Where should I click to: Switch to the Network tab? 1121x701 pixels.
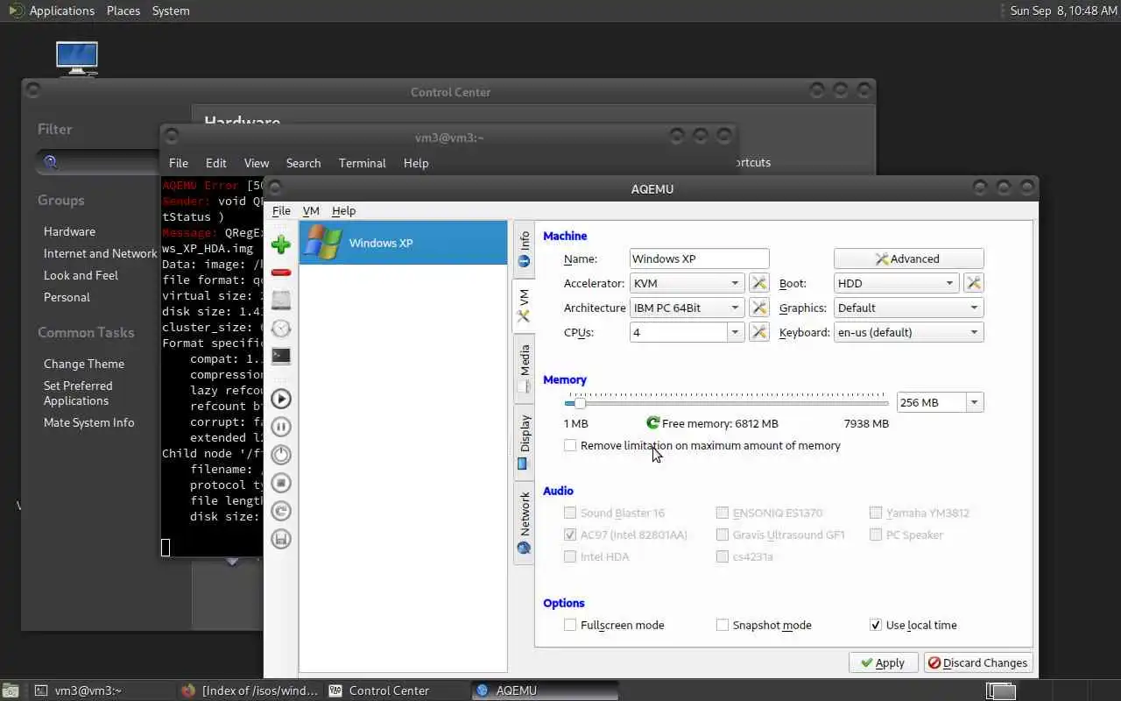click(x=524, y=523)
